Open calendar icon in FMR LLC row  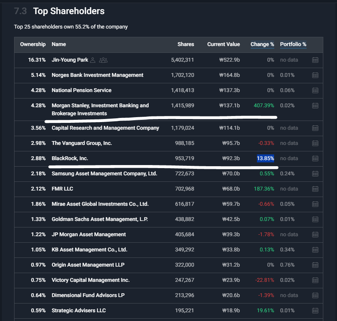coord(315,189)
